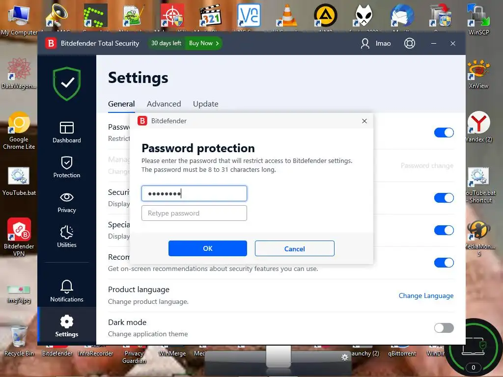
Task: Open the Privacy eye section
Action: click(66, 202)
